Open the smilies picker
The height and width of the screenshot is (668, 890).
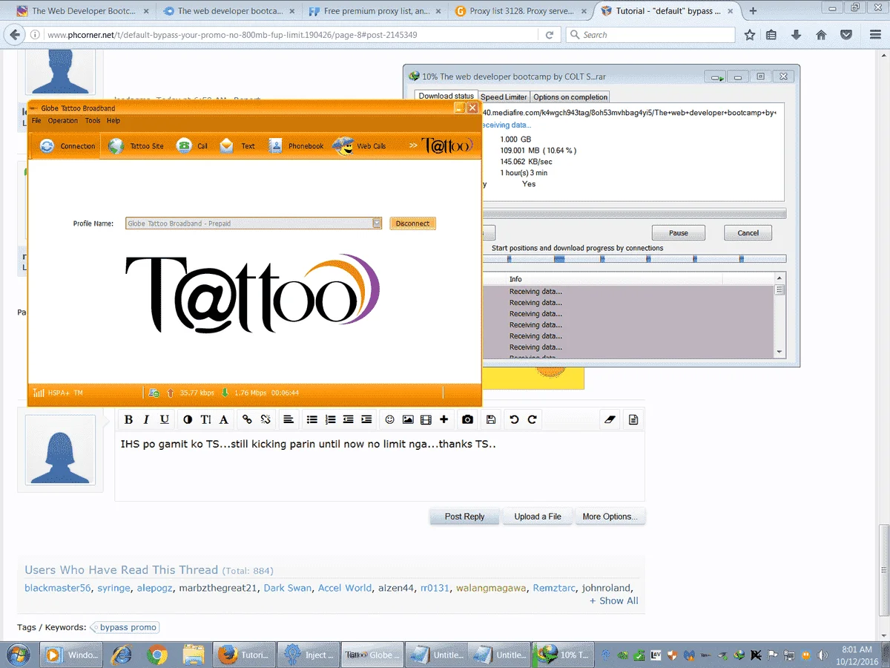coord(390,419)
